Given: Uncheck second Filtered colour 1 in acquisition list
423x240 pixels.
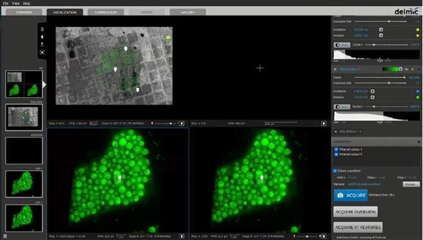Looking at the screenshot, I should tap(336, 154).
